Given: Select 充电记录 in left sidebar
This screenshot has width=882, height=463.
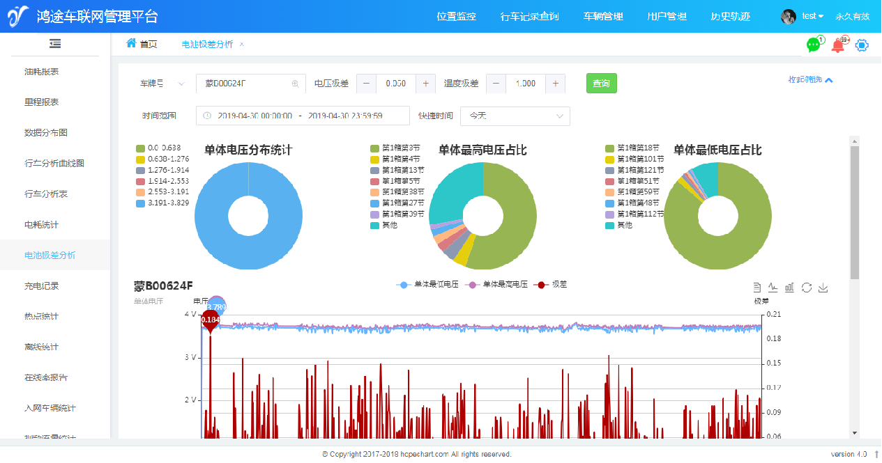Looking at the screenshot, I should tap(42, 286).
